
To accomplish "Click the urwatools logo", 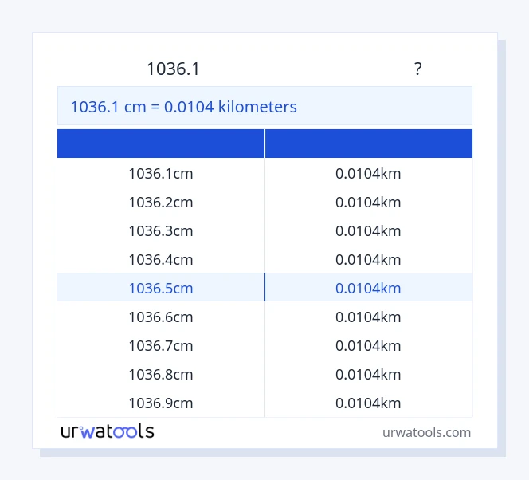I will (x=108, y=431).
